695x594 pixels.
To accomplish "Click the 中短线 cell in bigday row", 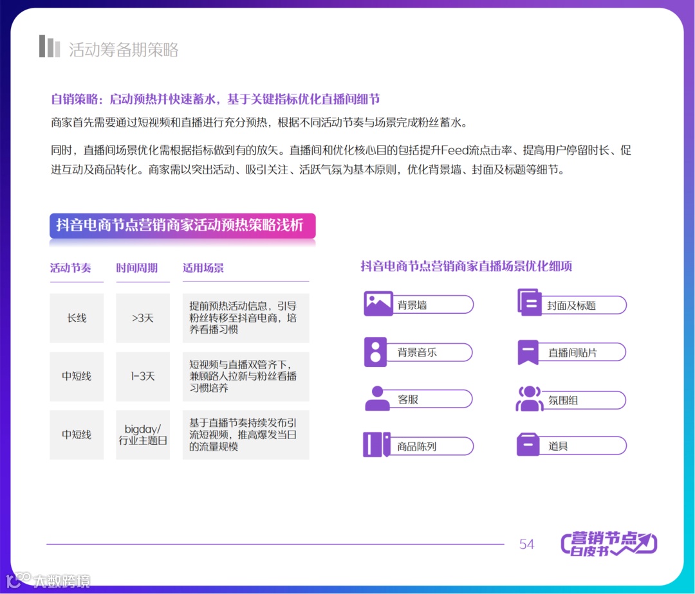I will click(77, 435).
